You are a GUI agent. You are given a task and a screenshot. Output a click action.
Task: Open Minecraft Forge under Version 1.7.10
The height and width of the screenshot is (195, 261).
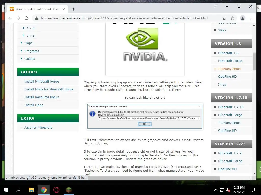click(230, 115)
